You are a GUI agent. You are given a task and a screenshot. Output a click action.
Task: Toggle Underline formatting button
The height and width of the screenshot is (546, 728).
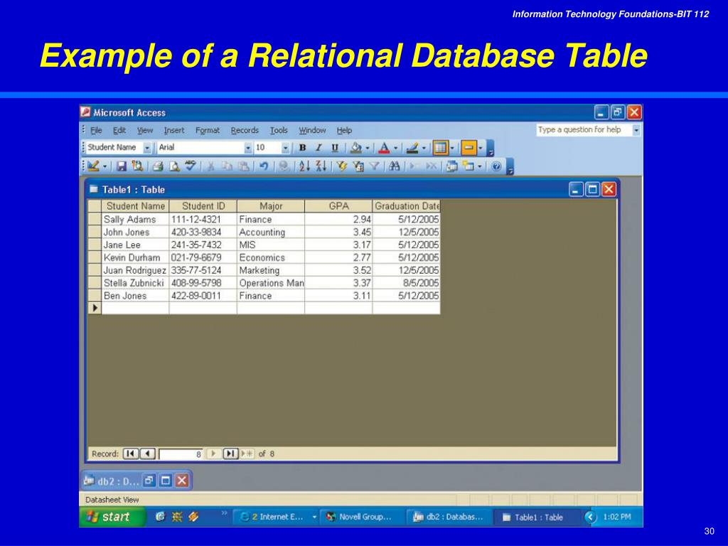click(x=335, y=148)
